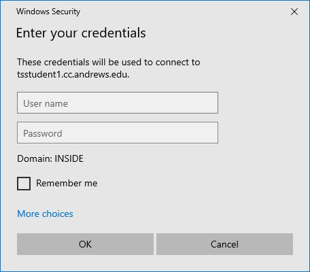Image resolution: width=310 pixels, height=272 pixels.
Task: Click the 'User name' placeholder text
Action: click(46, 103)
